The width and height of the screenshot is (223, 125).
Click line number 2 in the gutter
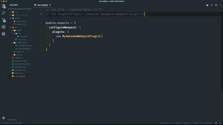point(41,14)
